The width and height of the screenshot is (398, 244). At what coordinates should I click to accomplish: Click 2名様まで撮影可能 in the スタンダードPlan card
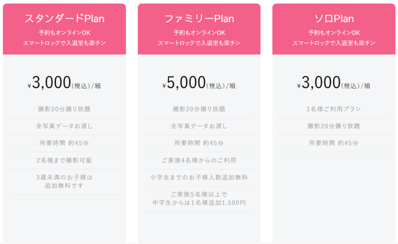click(x=64, y=160)
